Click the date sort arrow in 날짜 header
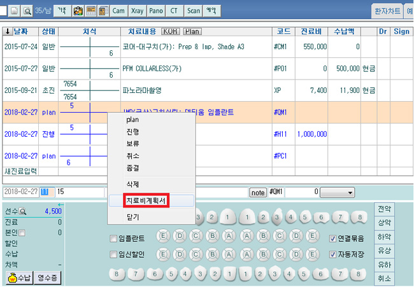This screenshot has height=287, width=414. click(x=8, y=31)
